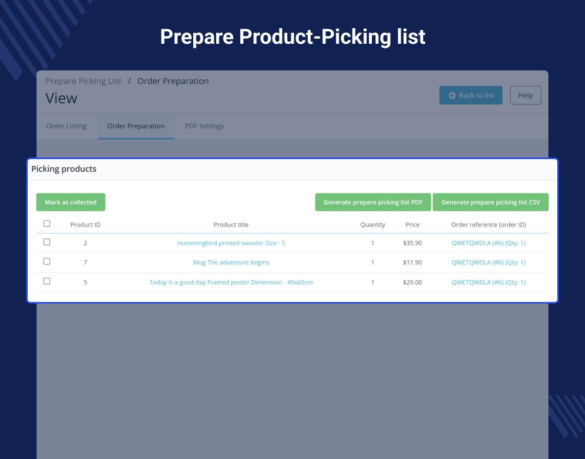Open the Help button
The image size is (585, 459).
[525, 95]
